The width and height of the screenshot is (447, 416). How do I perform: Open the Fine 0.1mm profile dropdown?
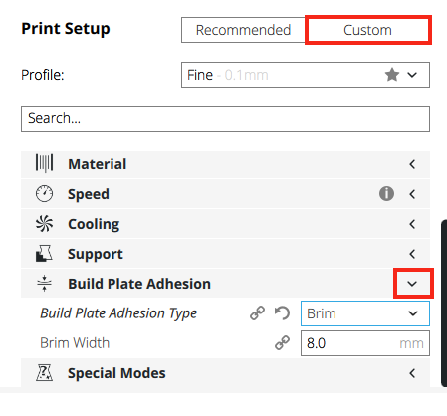click(306, 75)
